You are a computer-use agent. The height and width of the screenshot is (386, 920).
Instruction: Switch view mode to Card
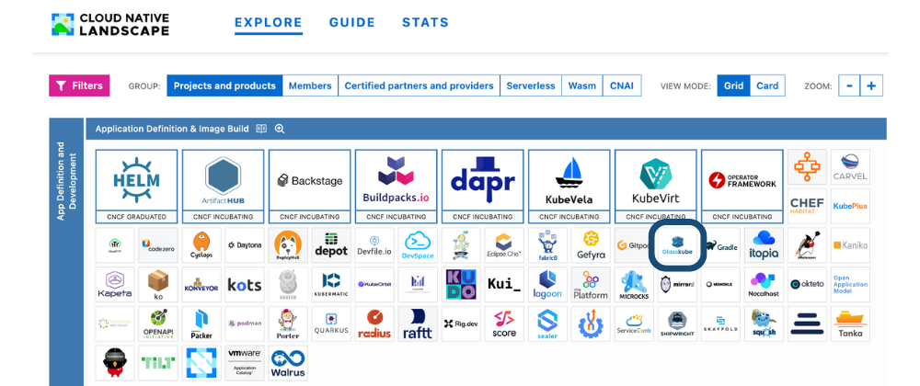pyautogui.click(x=767, y=85)
